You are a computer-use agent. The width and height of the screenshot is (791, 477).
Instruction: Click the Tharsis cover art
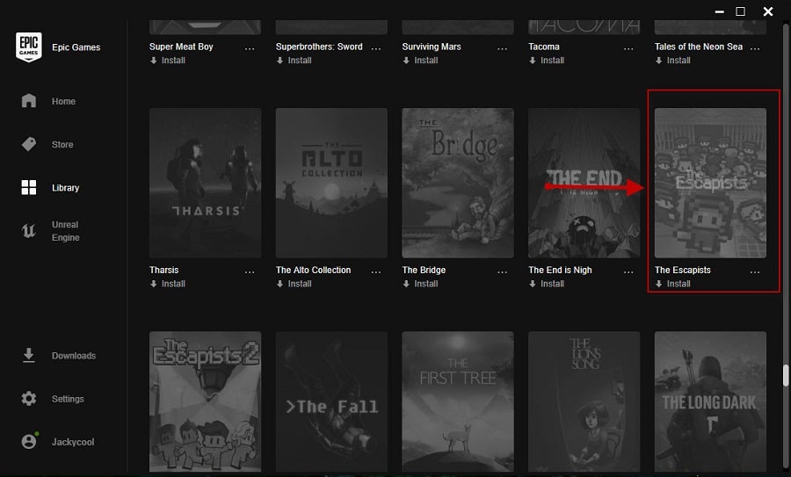(206, 183)
